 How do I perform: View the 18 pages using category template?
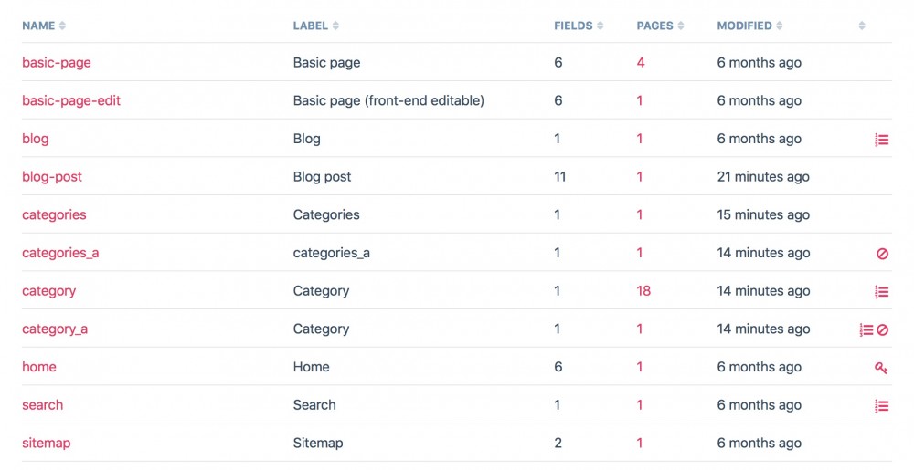[x=643, y=291]
